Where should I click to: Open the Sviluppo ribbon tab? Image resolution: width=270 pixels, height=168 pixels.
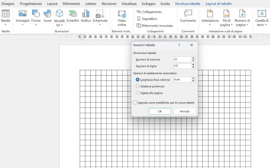(148, 4)
